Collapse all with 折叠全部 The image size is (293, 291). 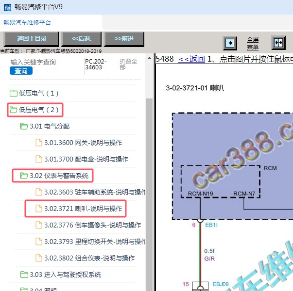(128, 64)
